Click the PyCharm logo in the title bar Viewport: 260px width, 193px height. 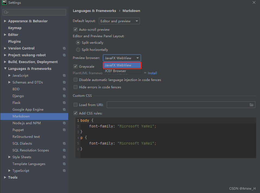pyautogui.click(x=4, y=2)
